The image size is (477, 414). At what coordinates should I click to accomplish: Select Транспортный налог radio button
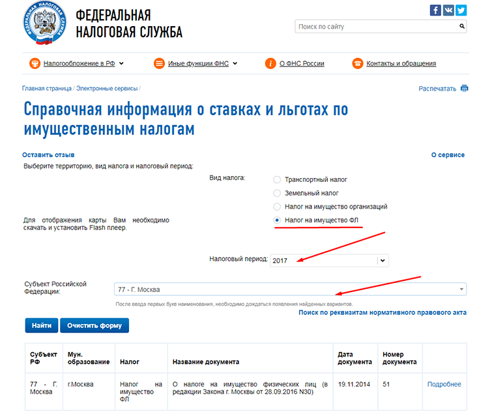coord(277,179)
